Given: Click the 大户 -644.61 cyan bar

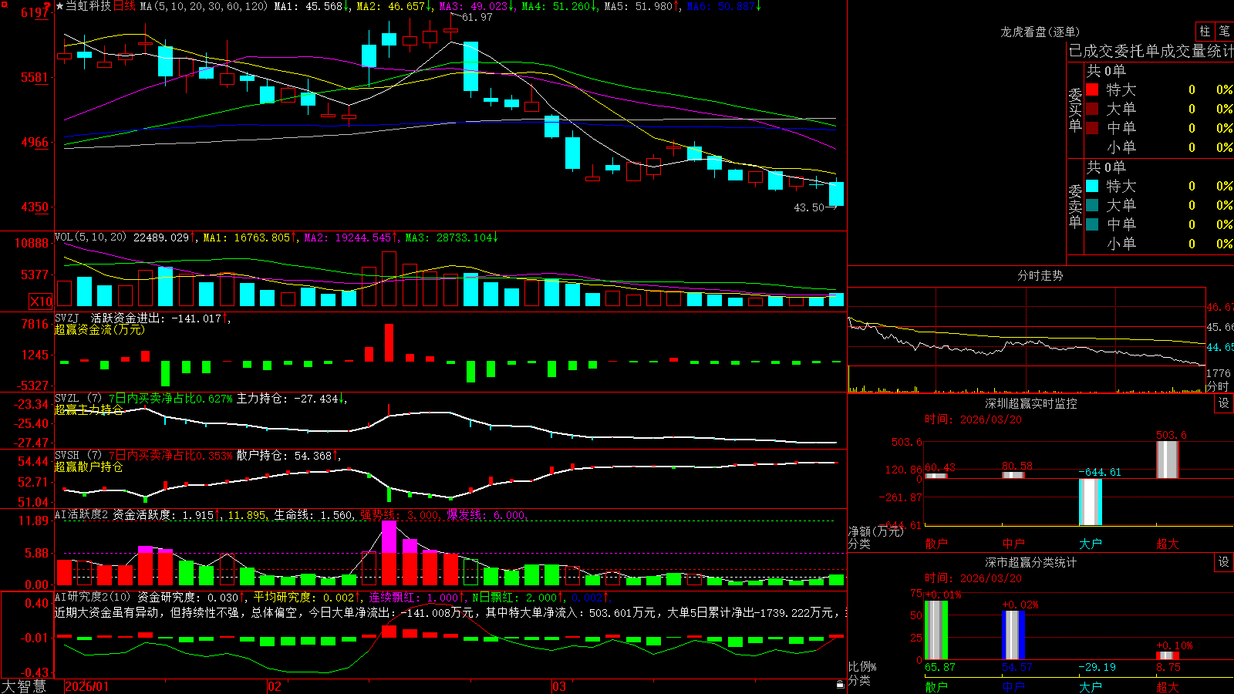Looking at the screenshot, I should click(1091, 502).
